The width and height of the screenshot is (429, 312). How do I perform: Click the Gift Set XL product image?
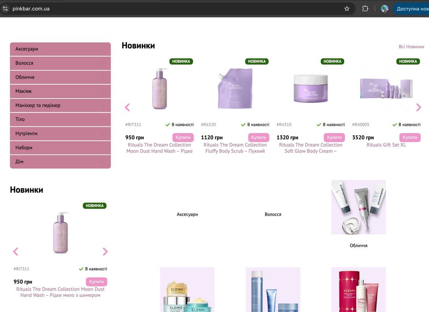click(x=386, y=88)
